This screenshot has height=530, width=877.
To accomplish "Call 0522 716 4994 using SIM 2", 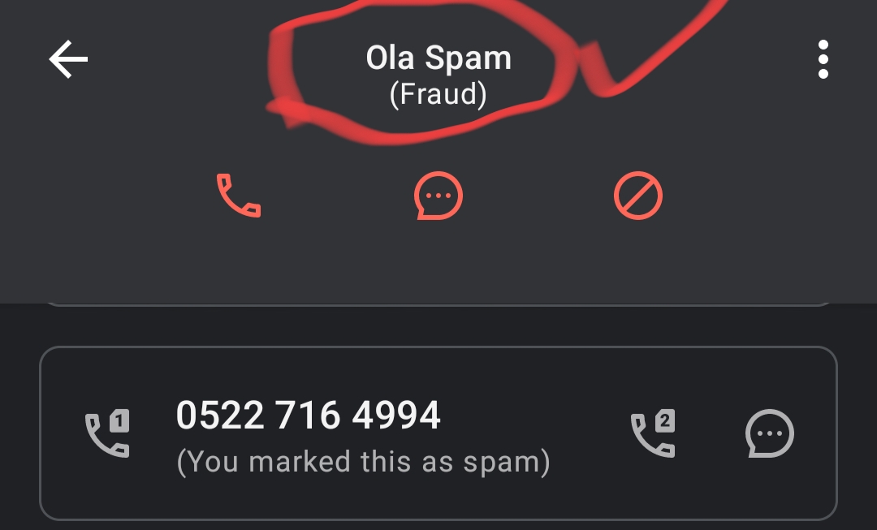I will tap(653, 433).
